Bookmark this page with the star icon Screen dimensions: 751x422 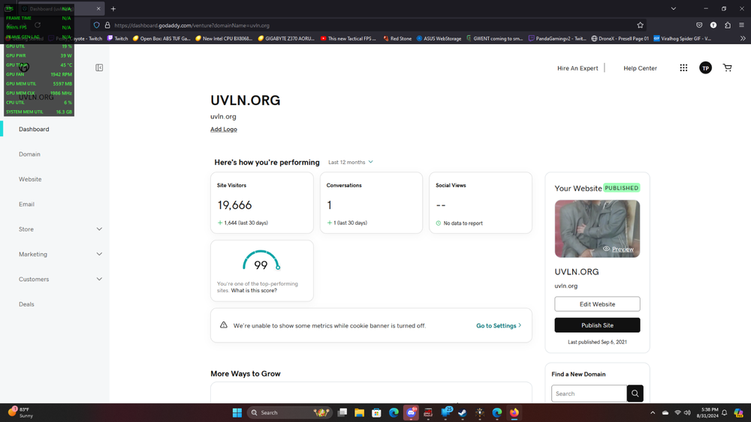(x=641, y=25)
